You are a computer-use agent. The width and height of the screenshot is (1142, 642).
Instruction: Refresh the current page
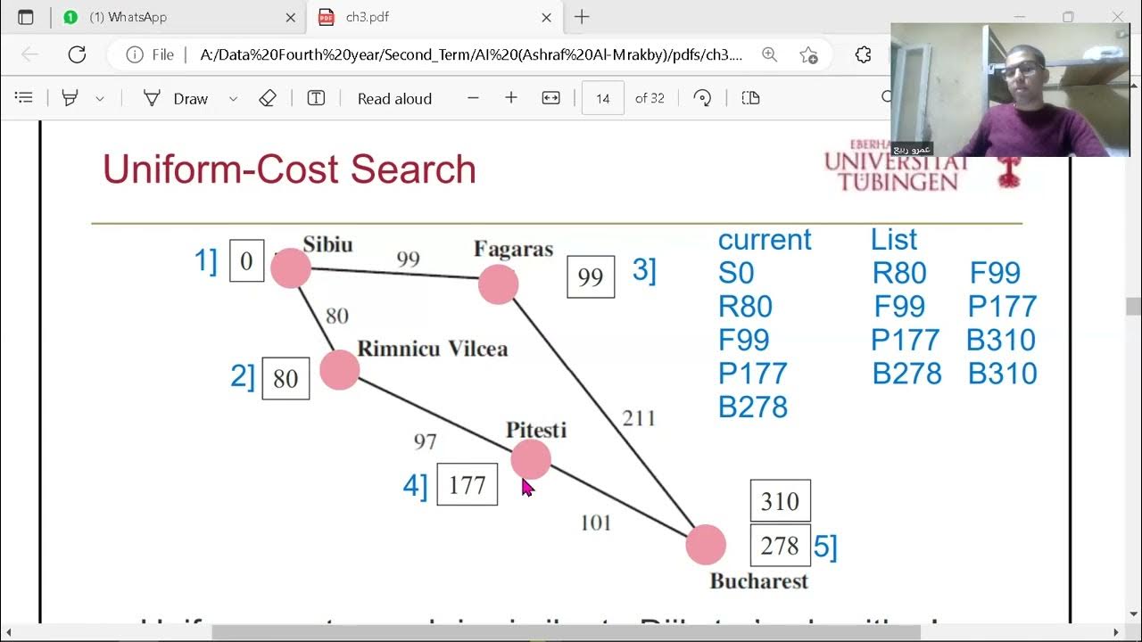click(x=77, y=54)
